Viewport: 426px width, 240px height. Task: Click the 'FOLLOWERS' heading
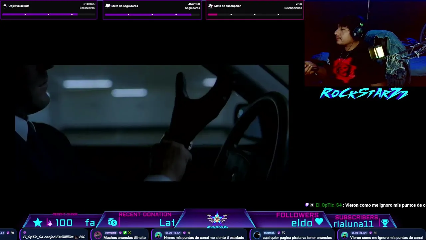pyautogui.click(x=297, y=215)
